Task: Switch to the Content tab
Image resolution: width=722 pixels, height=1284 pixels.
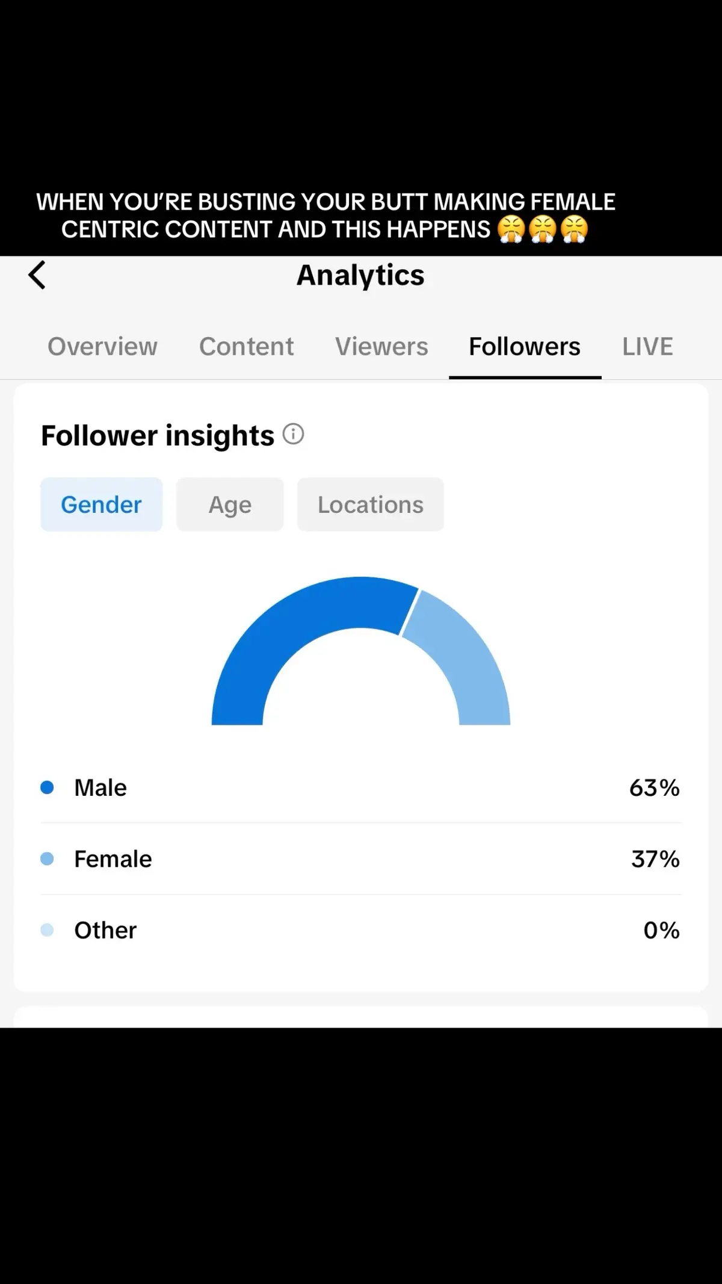Action: pos(246,346)
